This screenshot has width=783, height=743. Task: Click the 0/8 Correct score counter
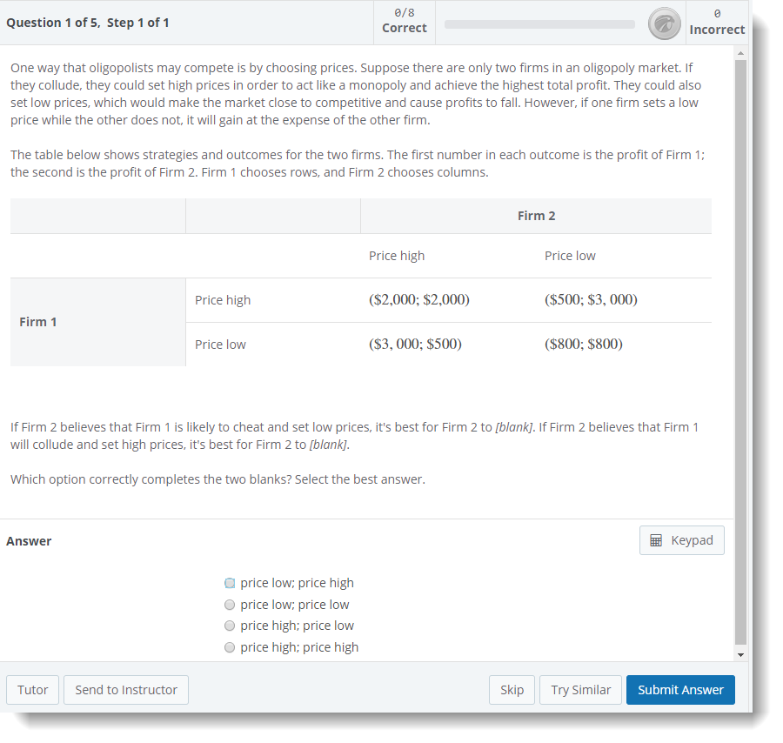click(405, 22)
